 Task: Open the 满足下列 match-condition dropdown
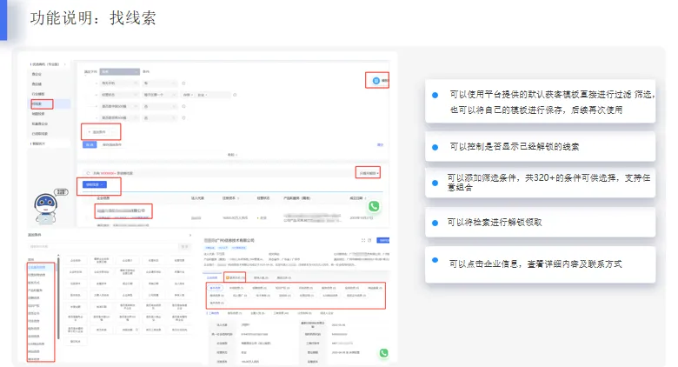(x=120, y=72)
